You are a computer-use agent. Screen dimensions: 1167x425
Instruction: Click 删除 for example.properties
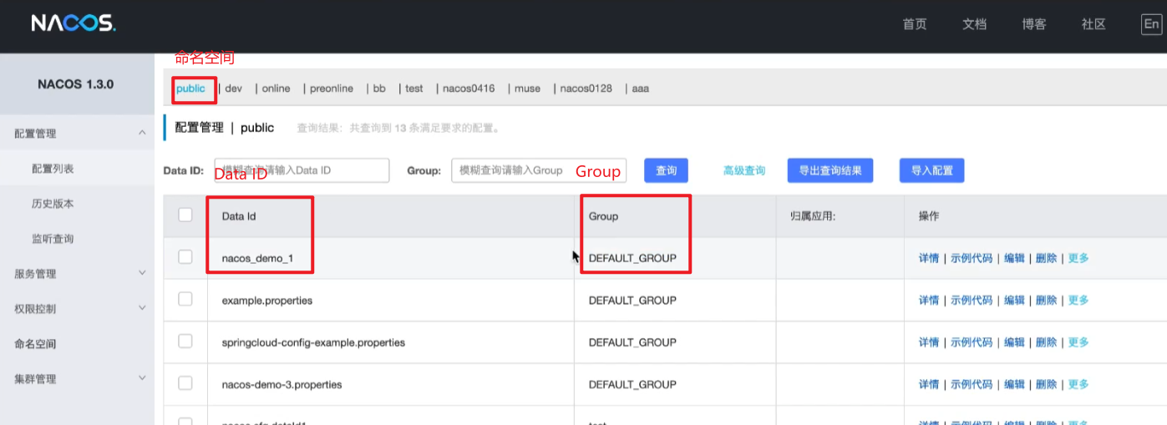pyautogui.click(x=1046, y=300)
